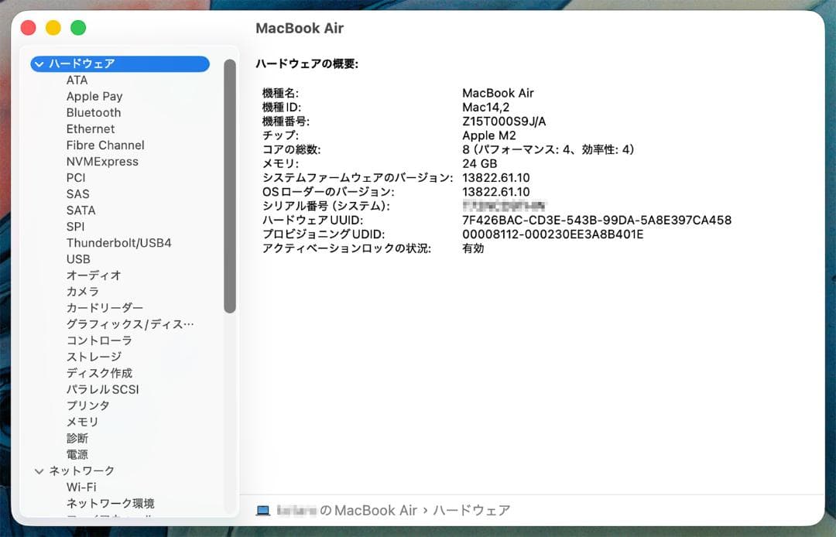Viewport: 836px width, 537px height.
Task: View Apple Pay information
Action: tap(94, 96)
